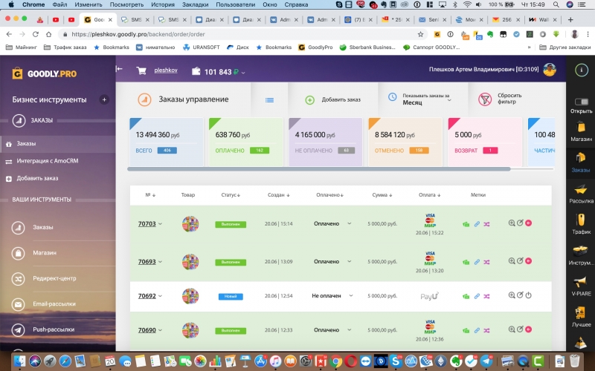Open the list view icon

(x=269, y=100)
